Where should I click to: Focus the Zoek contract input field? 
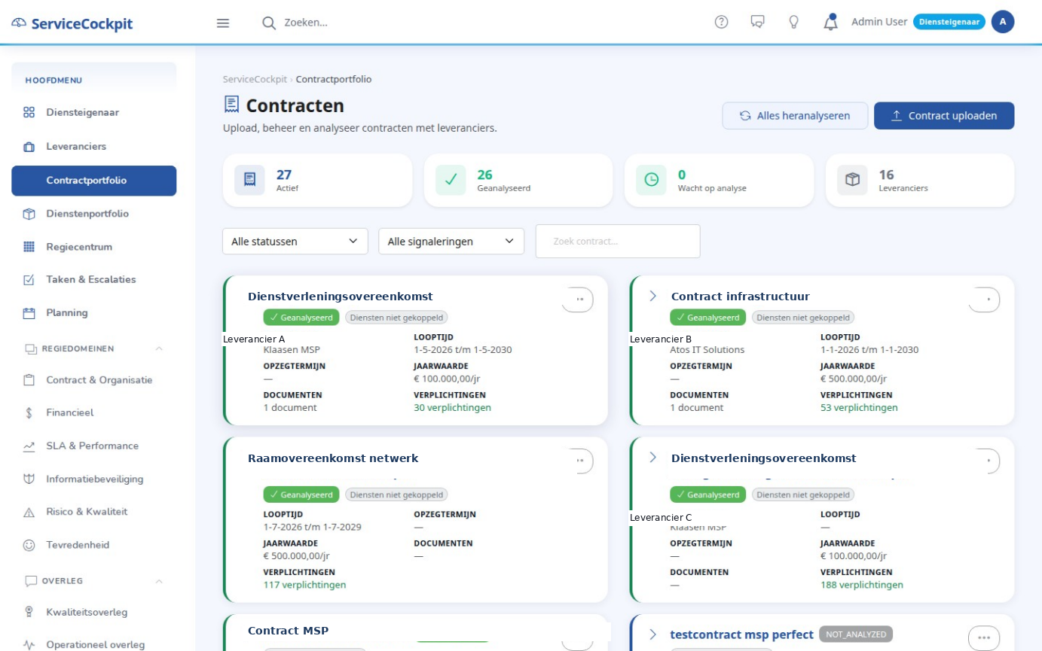[618, 241]
